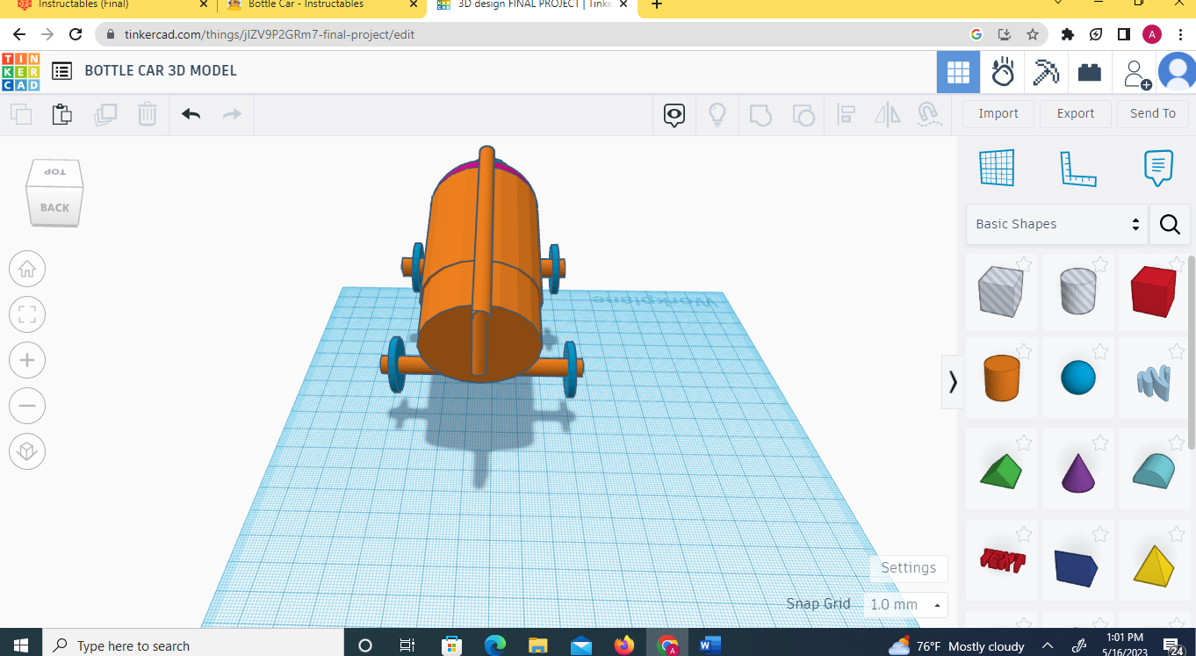
Task: Open the Sim Lab apple icon
Action: click(1003, 72)
